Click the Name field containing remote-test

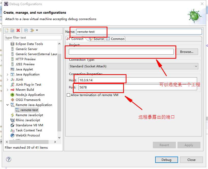tap(139, 32)
